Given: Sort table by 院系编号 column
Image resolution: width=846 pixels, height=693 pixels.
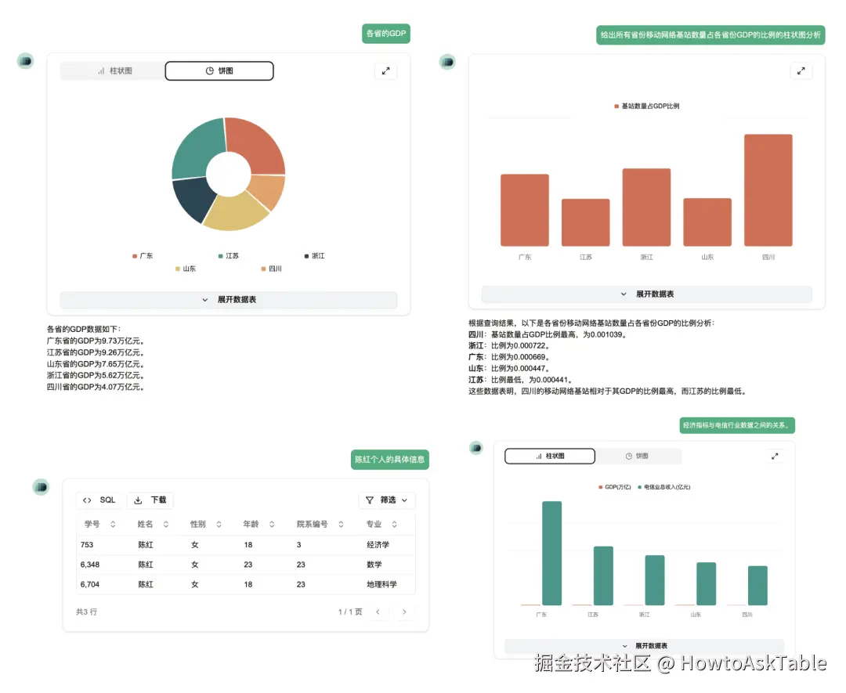Looking at the screenshot, I should coord(341,524).
